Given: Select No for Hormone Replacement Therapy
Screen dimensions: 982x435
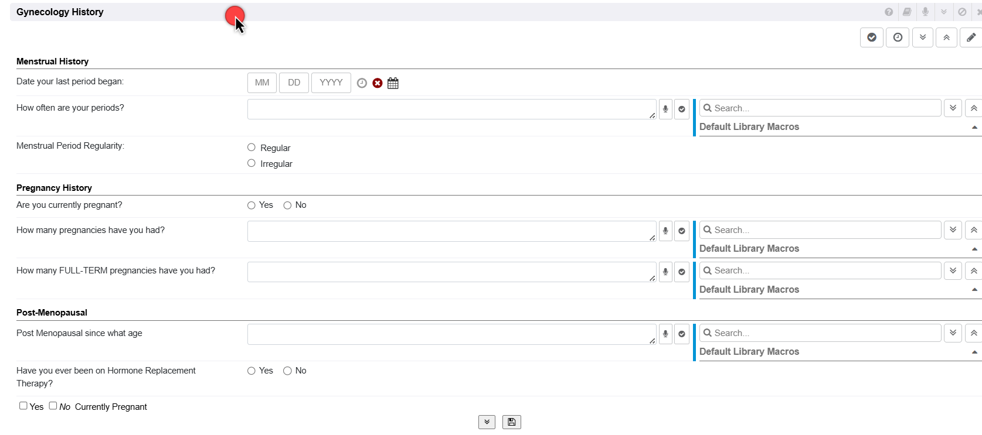Looking at the screenshot, I should pyautogui.click(x=287, y=371).
